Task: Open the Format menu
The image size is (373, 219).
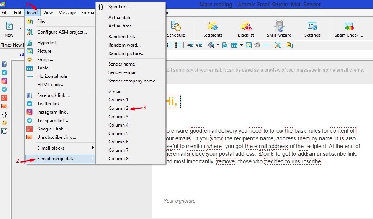Action: [x=88, y=13]
